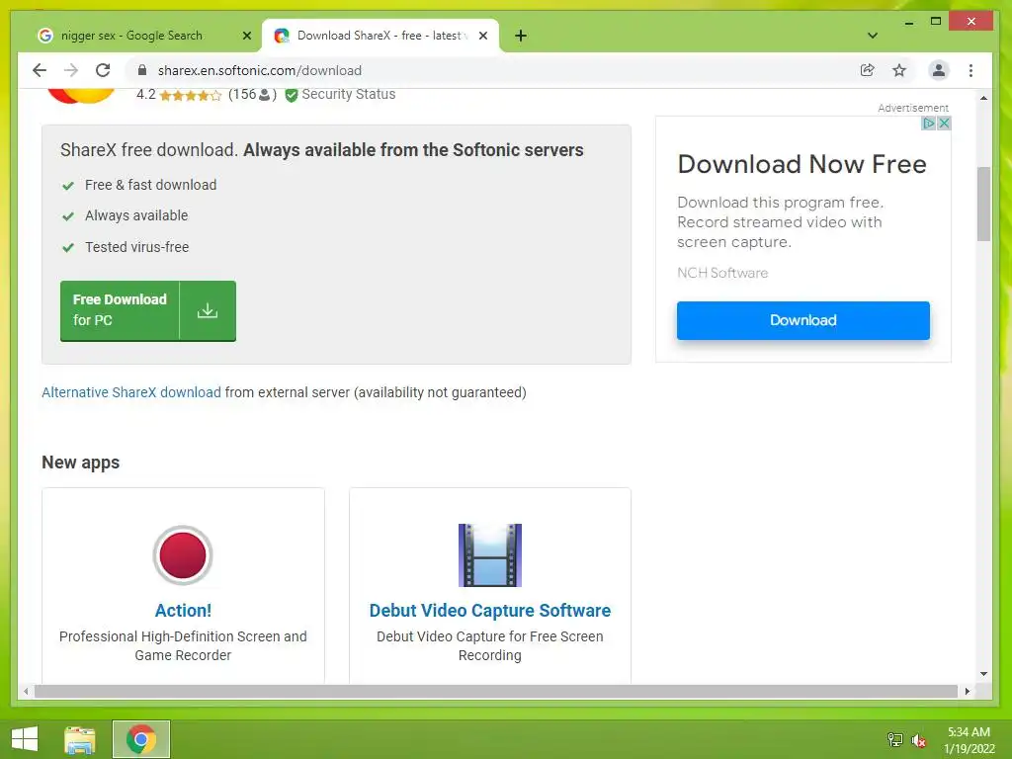Viewport: 1012px width, 759px height.
Task: Click the horizontal scroll left arrow
Action: pos(25,691)
